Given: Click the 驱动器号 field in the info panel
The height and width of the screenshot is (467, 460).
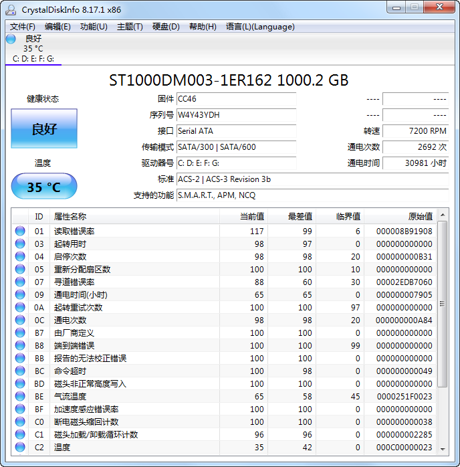Looking at the screenshot, I should 236,163.
